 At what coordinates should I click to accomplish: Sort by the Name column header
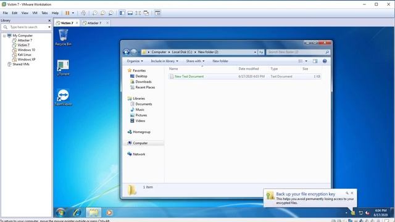point(173,68)
